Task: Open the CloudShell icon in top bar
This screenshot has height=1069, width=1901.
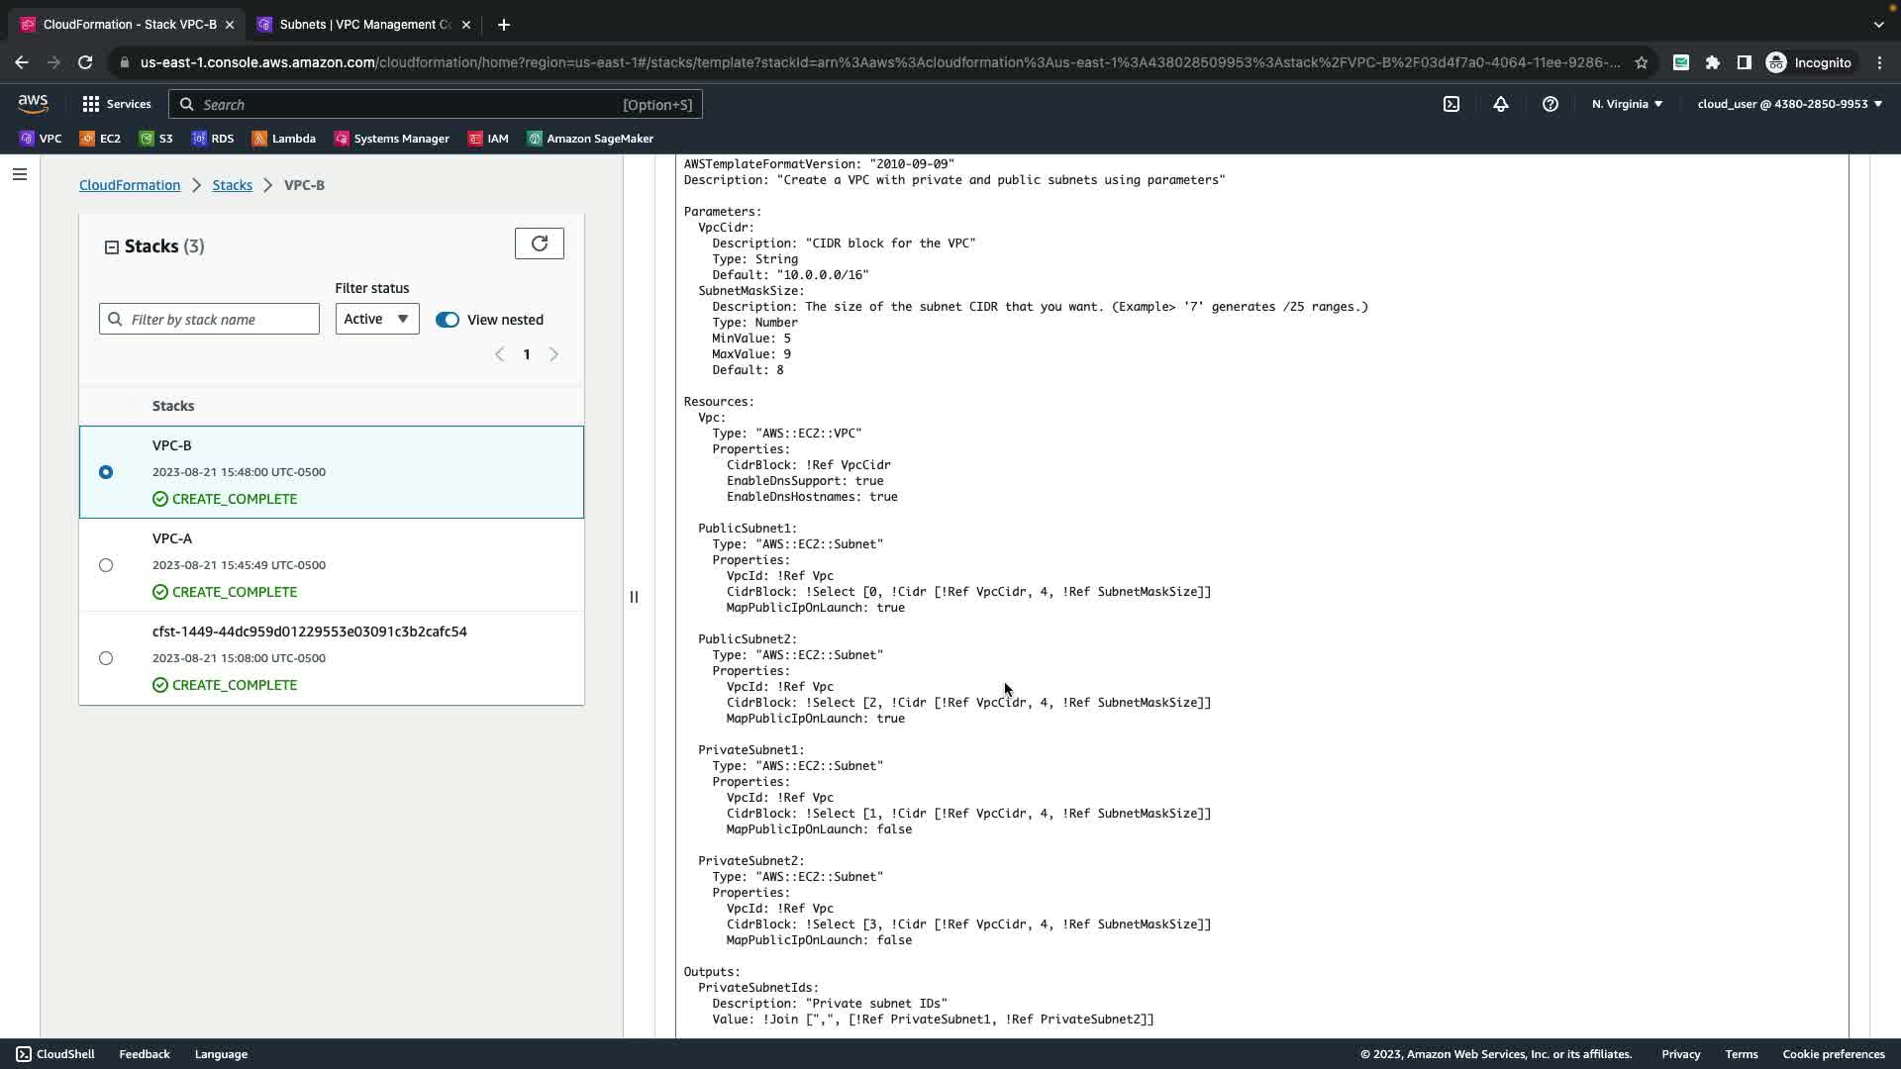Action: (1451, 104)
